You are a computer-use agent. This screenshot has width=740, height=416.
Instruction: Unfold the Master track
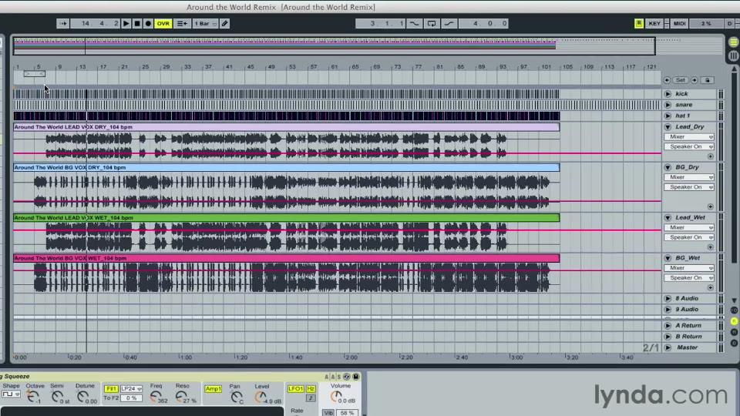(x=668, y=347)
